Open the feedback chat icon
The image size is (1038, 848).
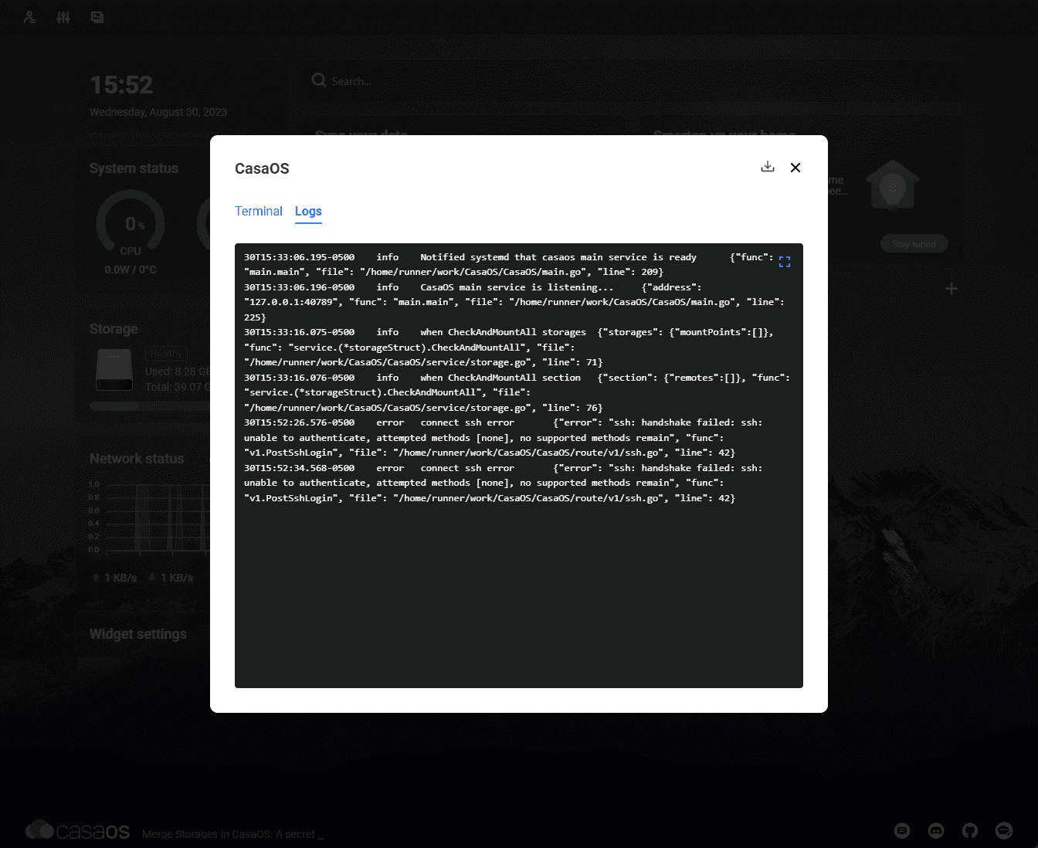pyautogui.click(x=902, y=830)
